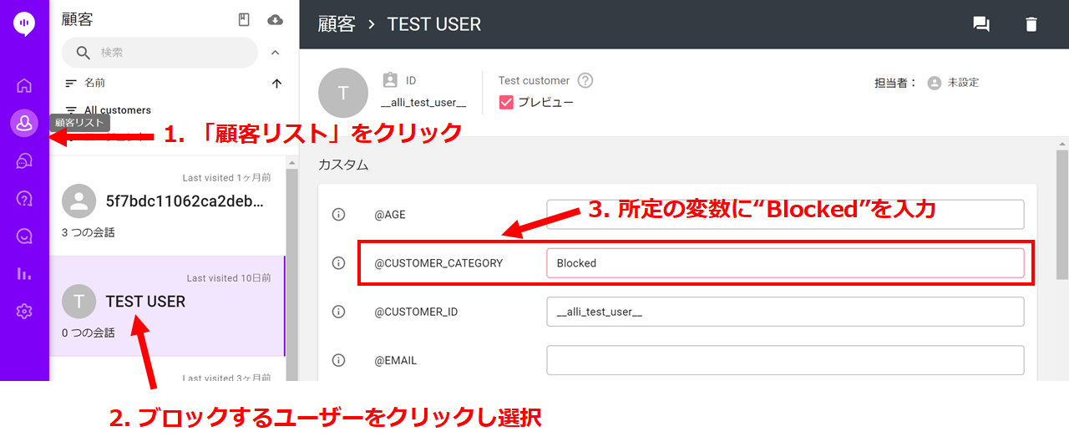Open the conversations sidebar icon
The image size is (1069, 447).
click(24, 161)
